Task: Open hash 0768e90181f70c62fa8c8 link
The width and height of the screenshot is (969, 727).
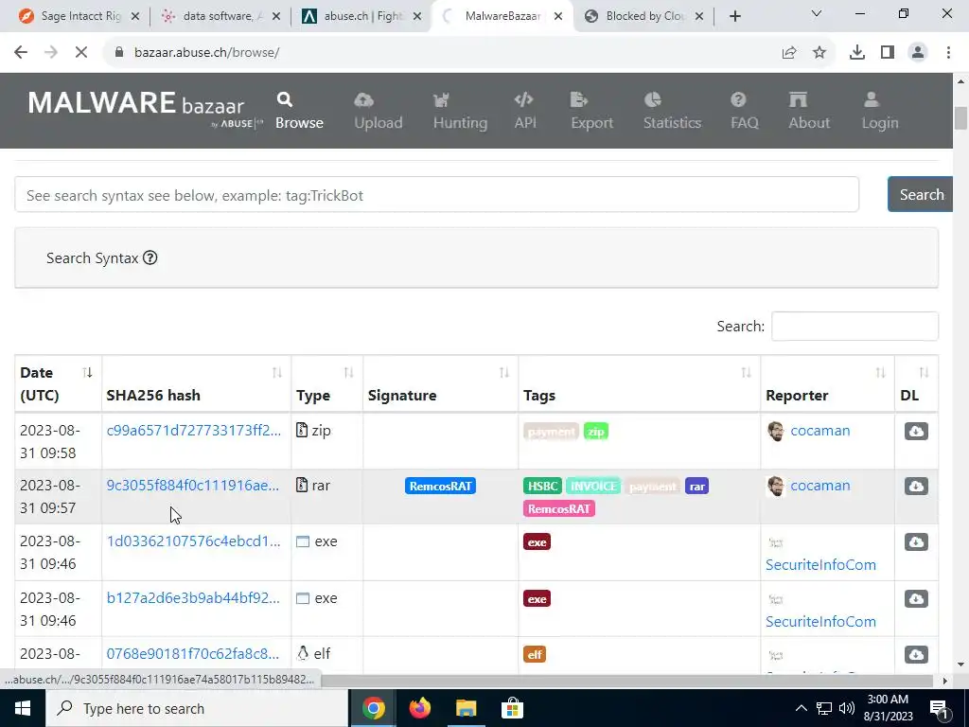Action: tap(193, 653)
